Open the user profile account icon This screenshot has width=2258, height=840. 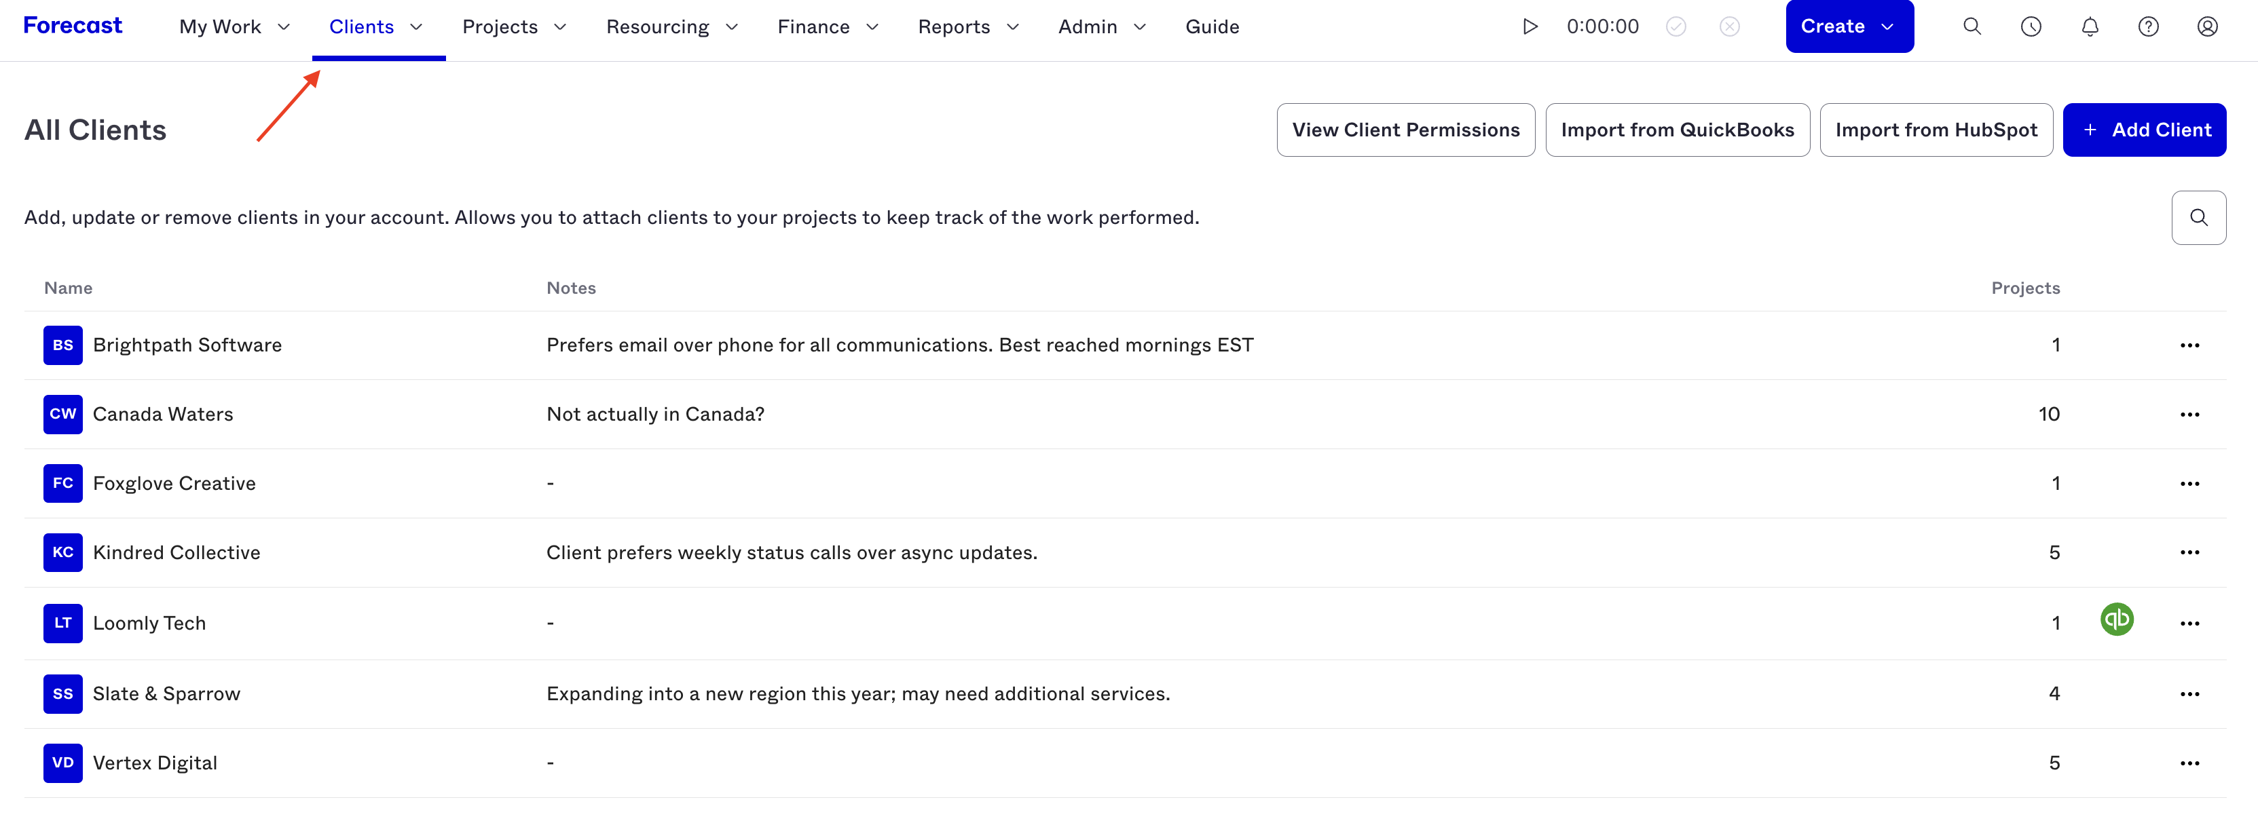click(2207, 26)
